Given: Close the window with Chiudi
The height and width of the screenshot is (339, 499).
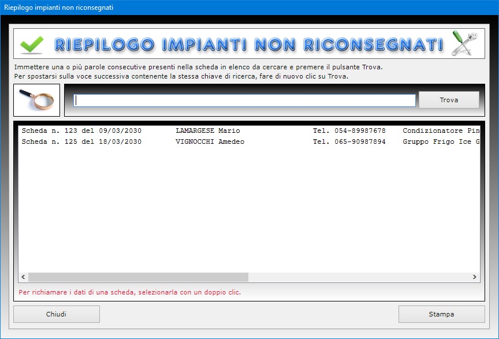Looking at the screenshot, I should pos(57,314).
